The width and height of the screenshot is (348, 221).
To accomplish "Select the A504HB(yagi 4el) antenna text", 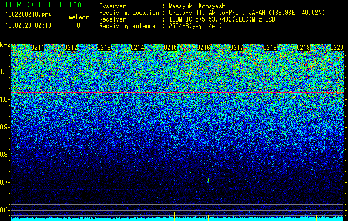I will [x=195, y=26].
